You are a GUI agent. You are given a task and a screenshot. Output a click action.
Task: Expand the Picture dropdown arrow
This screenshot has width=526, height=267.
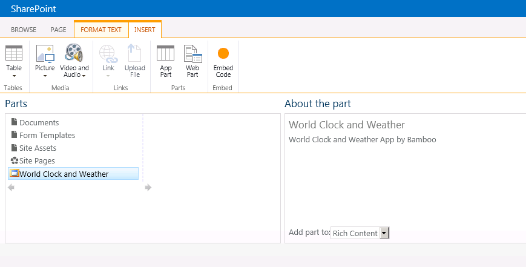click(45, 76)
